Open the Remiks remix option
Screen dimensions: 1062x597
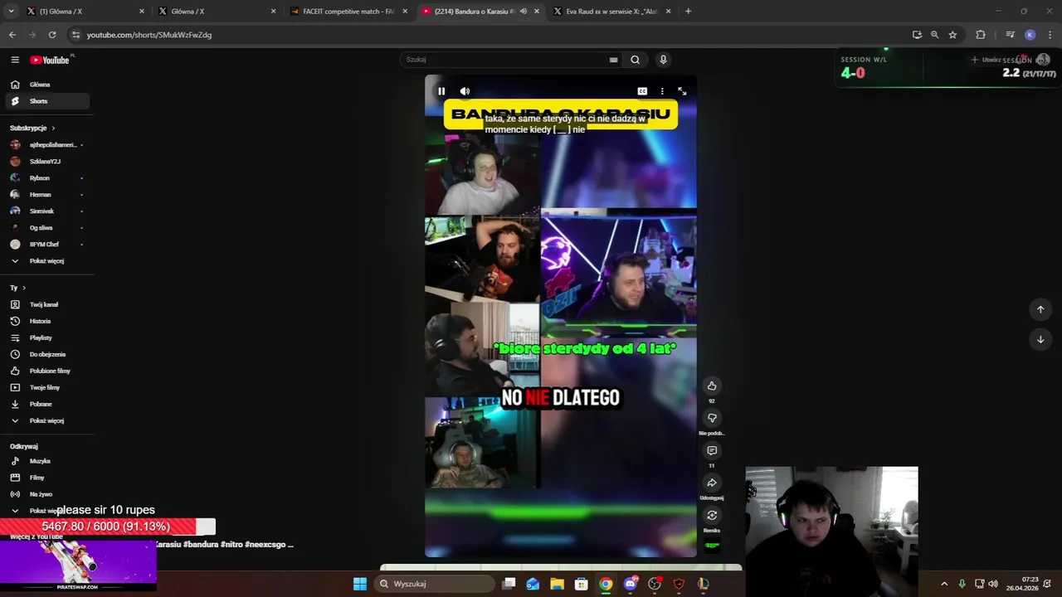pyautogui.click(x=712, y=515)
